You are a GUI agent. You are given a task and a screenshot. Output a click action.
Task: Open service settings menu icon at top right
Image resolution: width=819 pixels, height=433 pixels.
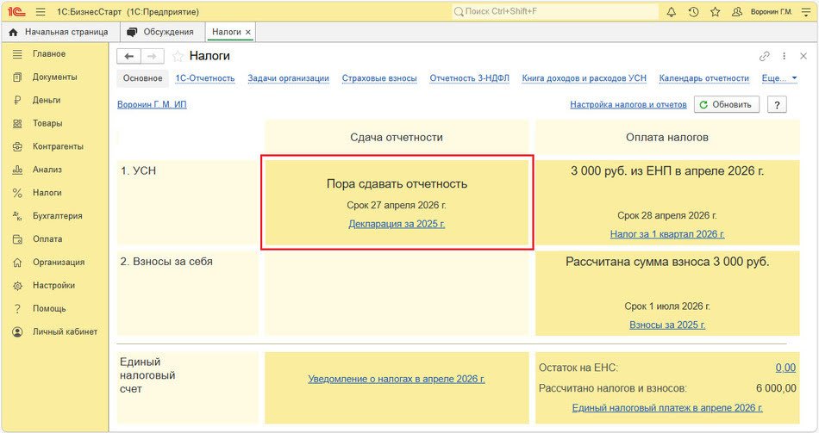pyautogui.click(x=806, y=11)
